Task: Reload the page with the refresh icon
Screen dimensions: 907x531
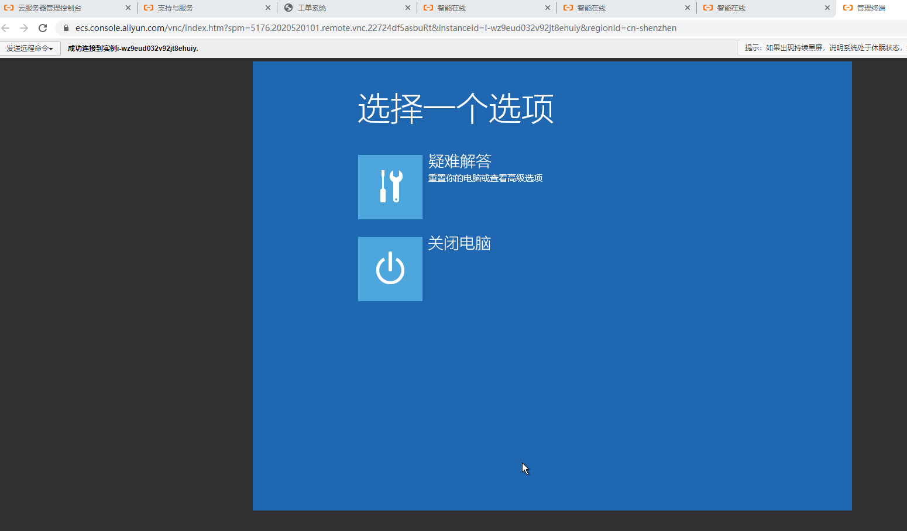Action: pos(43,28)
